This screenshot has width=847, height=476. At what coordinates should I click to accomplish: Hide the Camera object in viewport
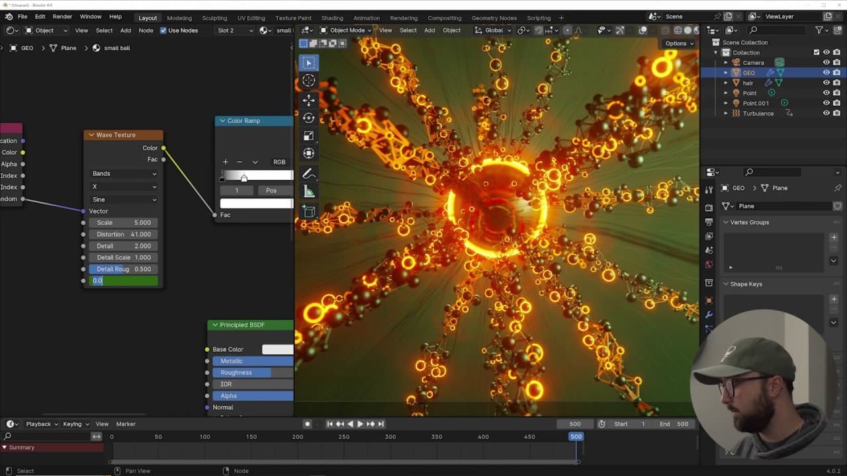(826, 63)
